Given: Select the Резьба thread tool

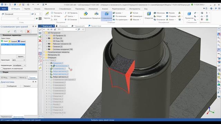Looking at the screenshot, I should pyautogui.click(x=170, y=13).
